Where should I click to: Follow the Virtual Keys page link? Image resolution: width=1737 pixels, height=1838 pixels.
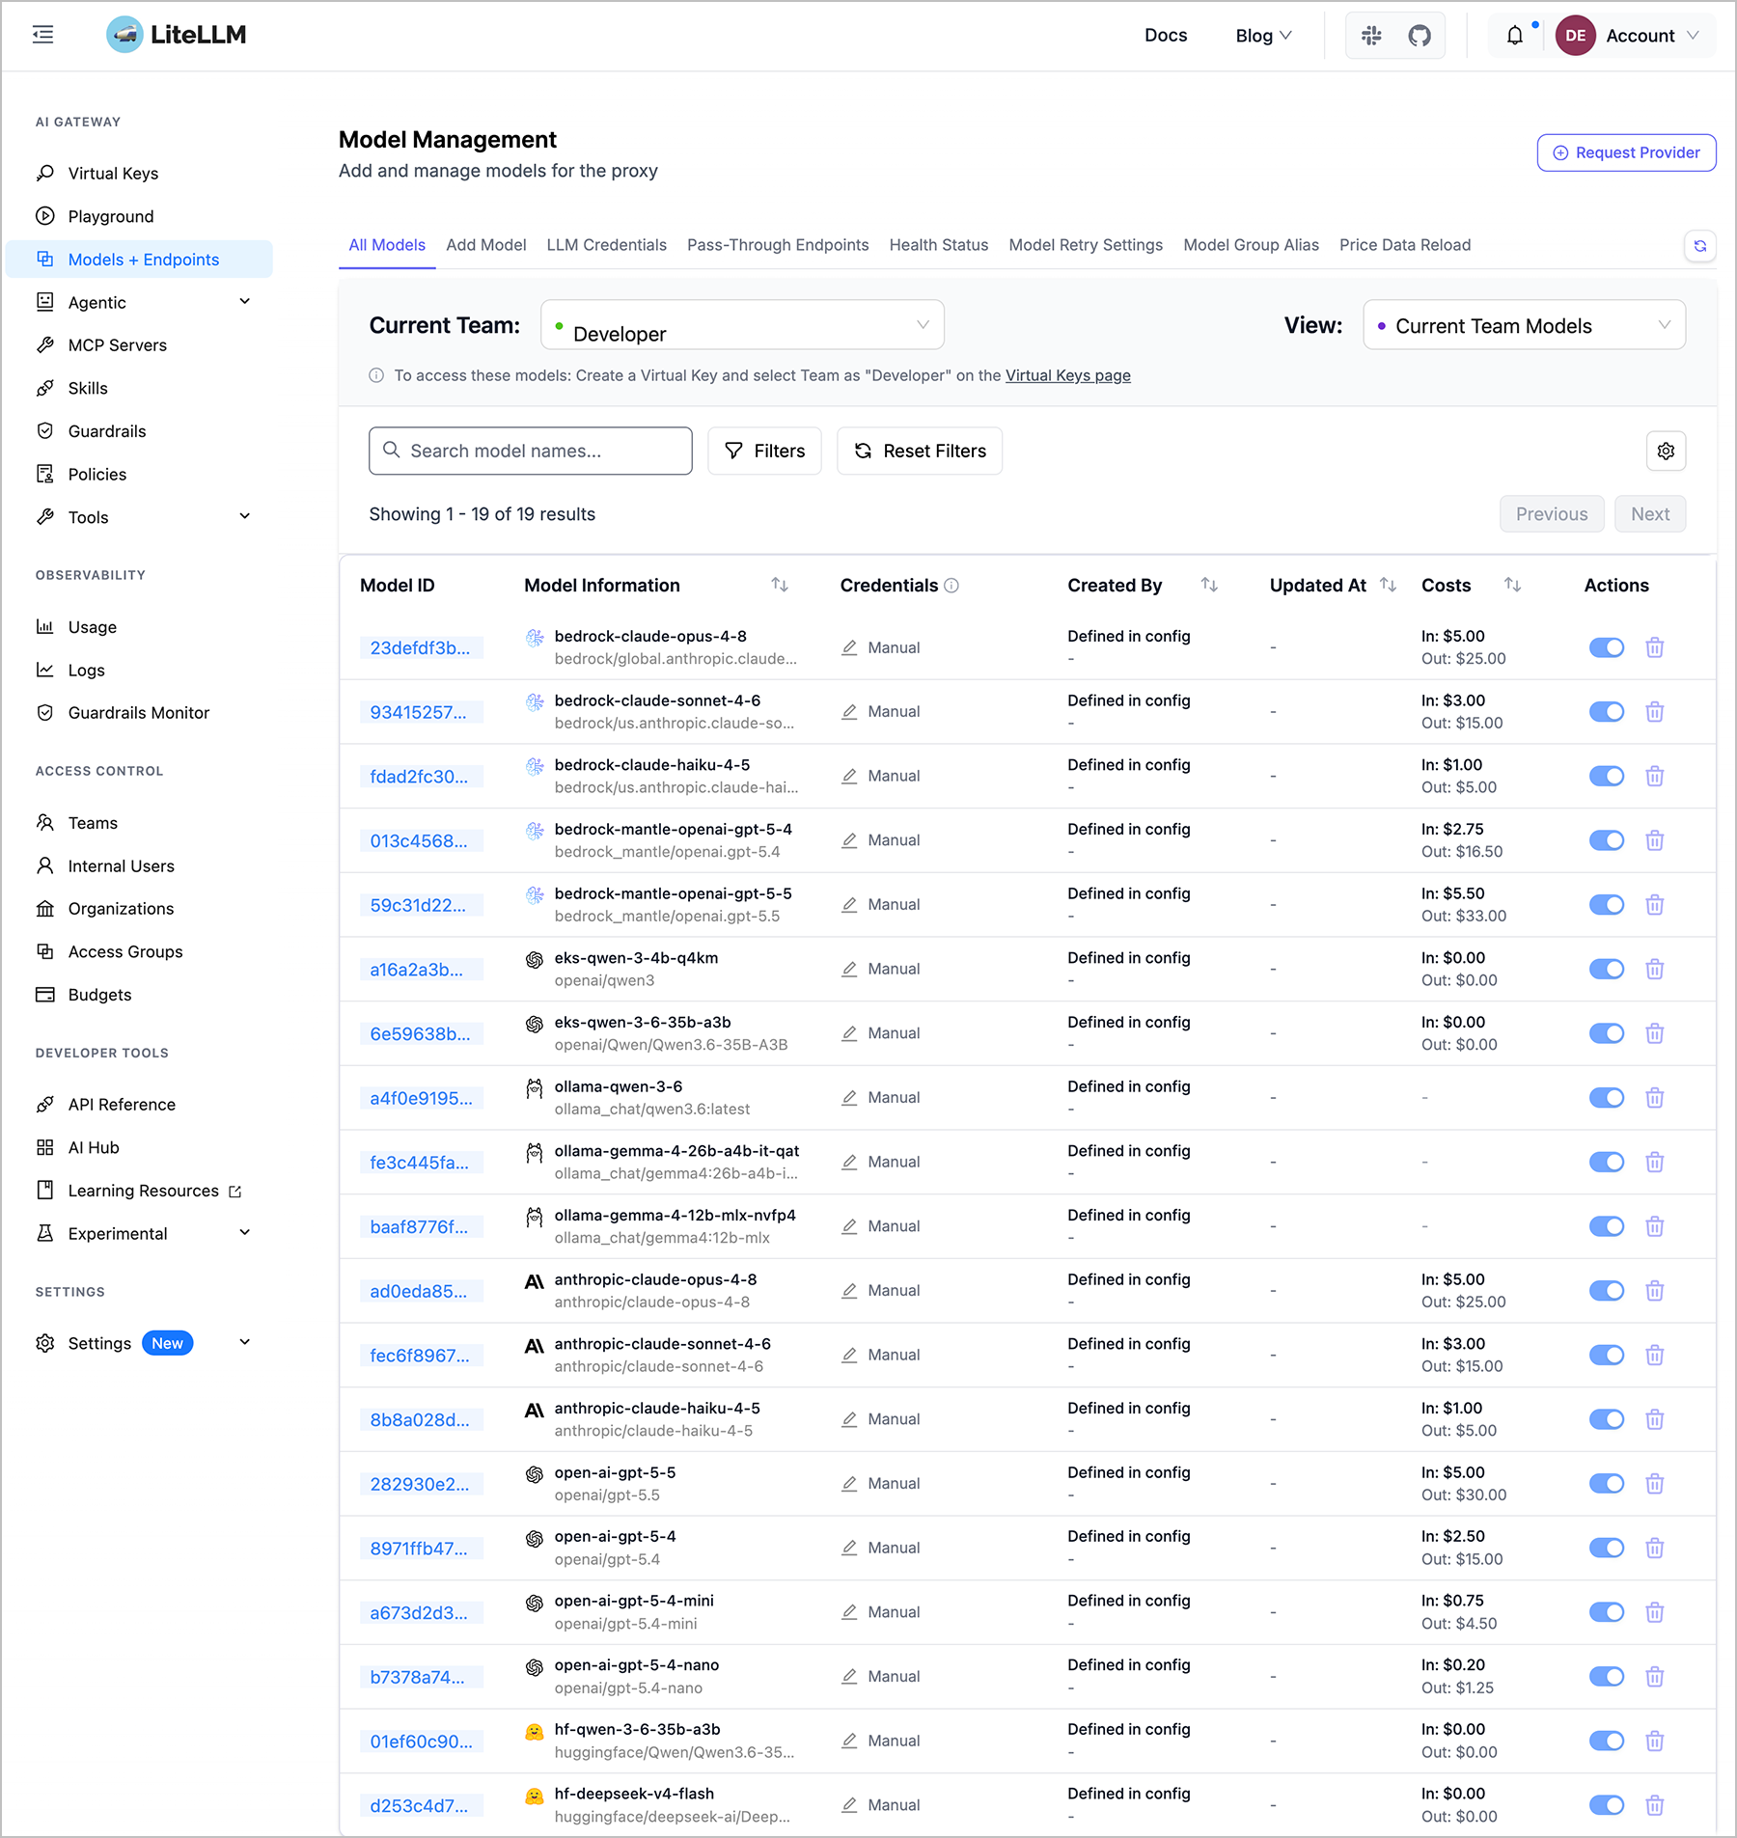pos(1067,375)
